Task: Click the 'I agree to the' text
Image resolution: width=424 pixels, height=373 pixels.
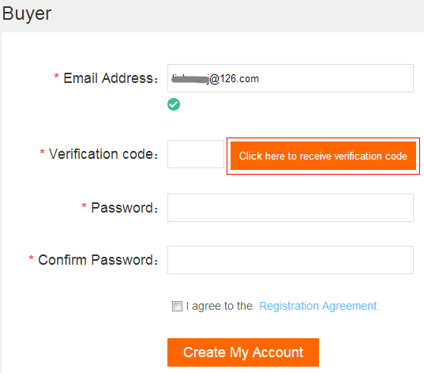Action: [220, 306]
